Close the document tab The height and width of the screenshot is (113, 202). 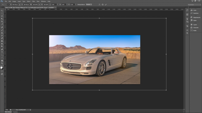pos(56,8)
